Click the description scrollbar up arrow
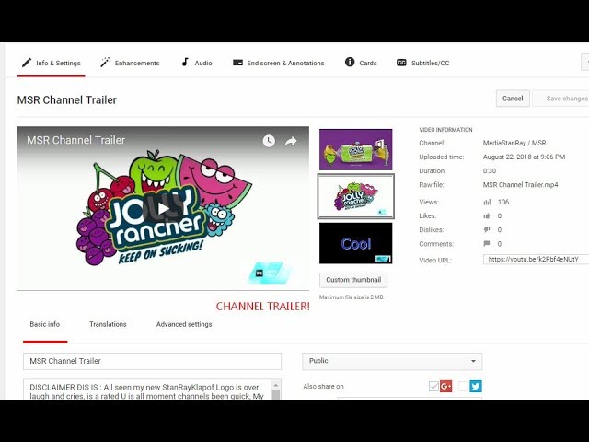 coord(276,385)
